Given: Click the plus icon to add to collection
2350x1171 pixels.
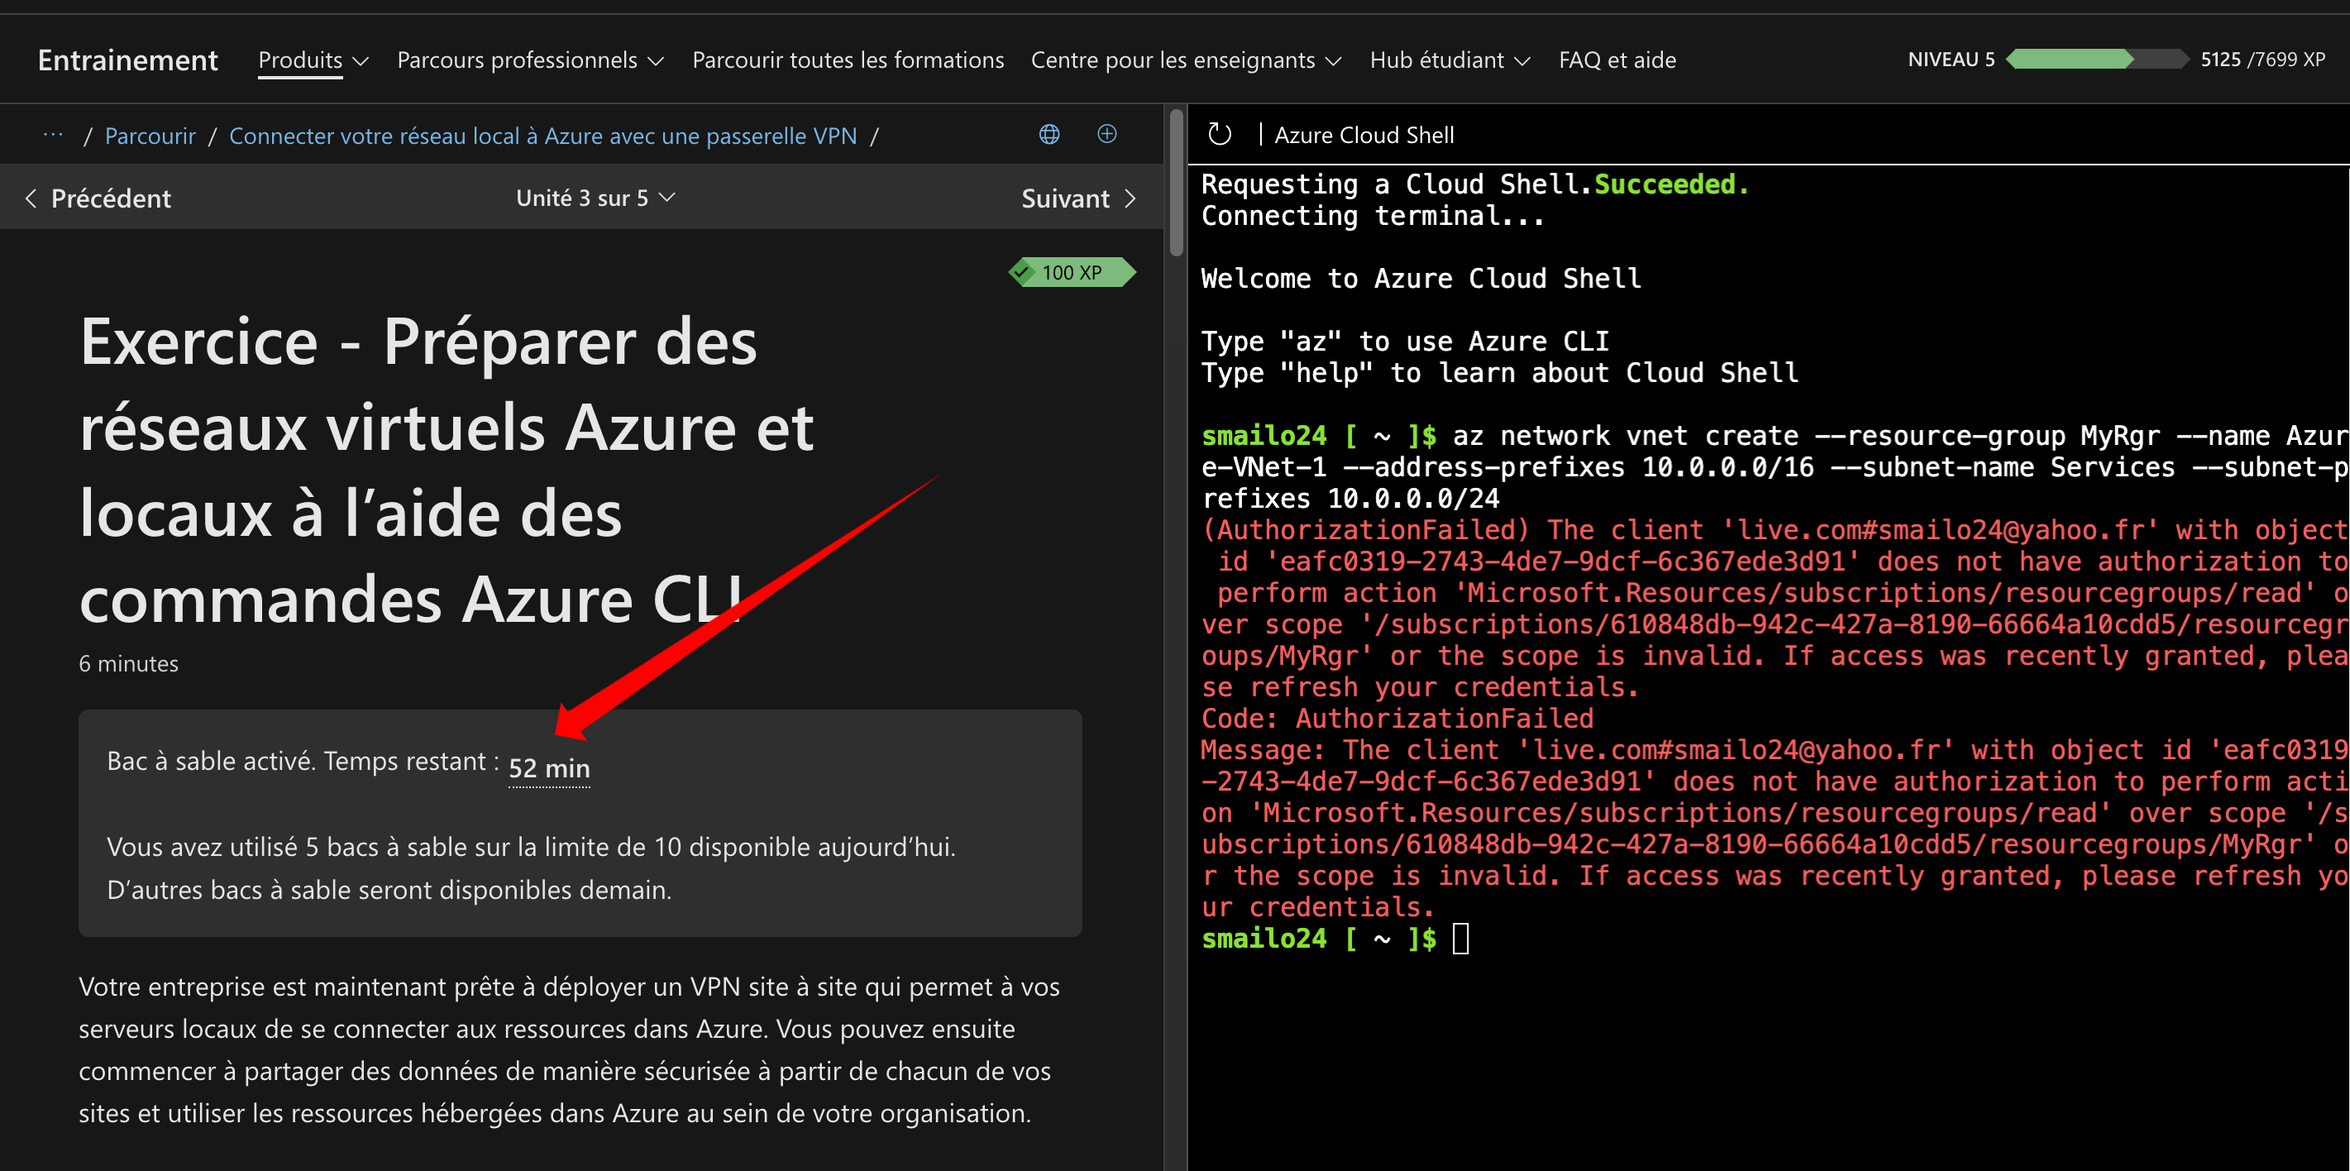Looking at the screenshot, I should click(x=1106, y=134).
